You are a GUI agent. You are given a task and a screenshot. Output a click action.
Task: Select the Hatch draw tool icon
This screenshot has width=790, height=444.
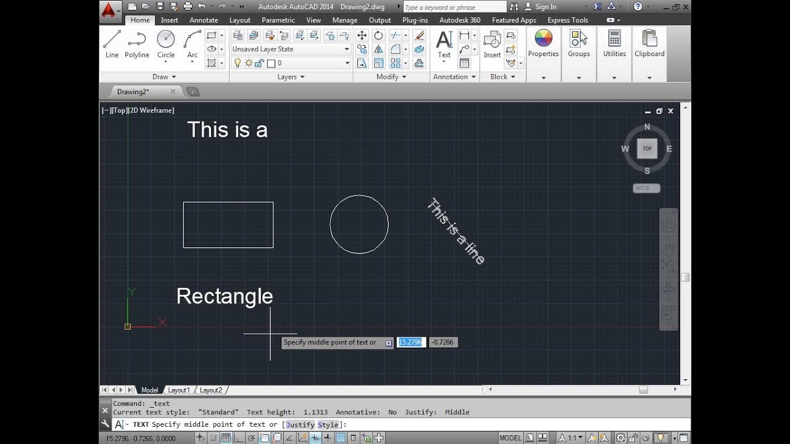click(x=212, y=63)
